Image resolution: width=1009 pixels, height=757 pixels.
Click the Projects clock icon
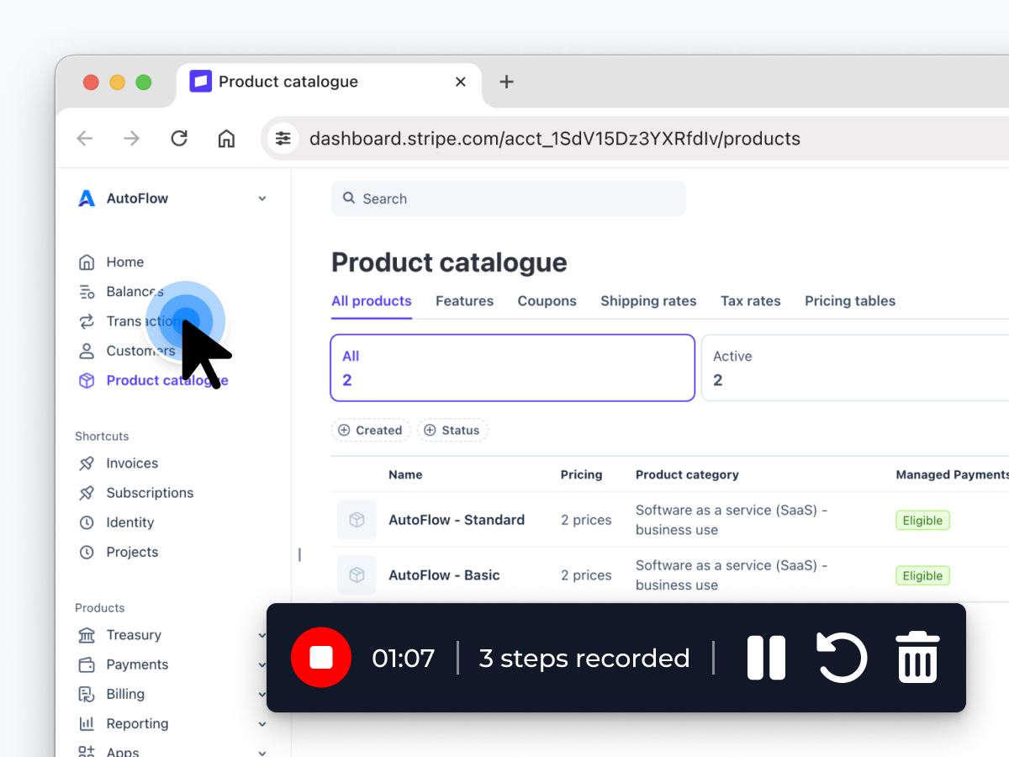pyautogui.click(x=87, y=552)
